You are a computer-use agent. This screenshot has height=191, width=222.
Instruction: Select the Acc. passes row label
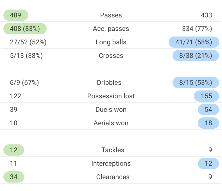[x=111, y=29]
